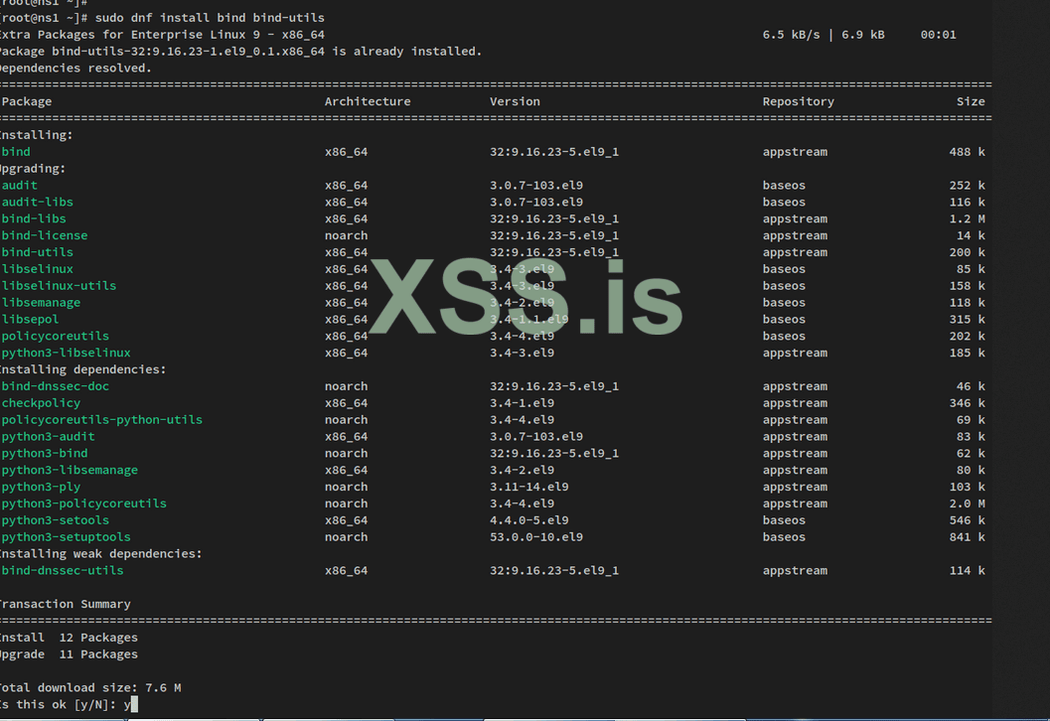Click the 'Package' column header
This screenshot has width=1050, height=721.
click(x=27, y=101)
